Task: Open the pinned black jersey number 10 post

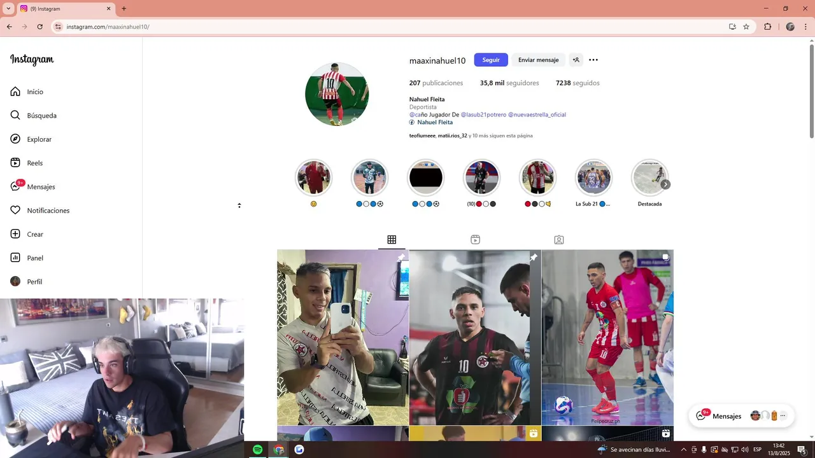Action: pyautogui.click(x=475, y=337)
